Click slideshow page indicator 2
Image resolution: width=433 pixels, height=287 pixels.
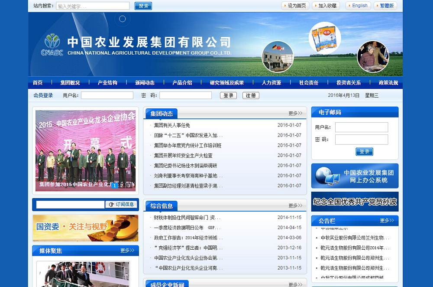point(122,186)
